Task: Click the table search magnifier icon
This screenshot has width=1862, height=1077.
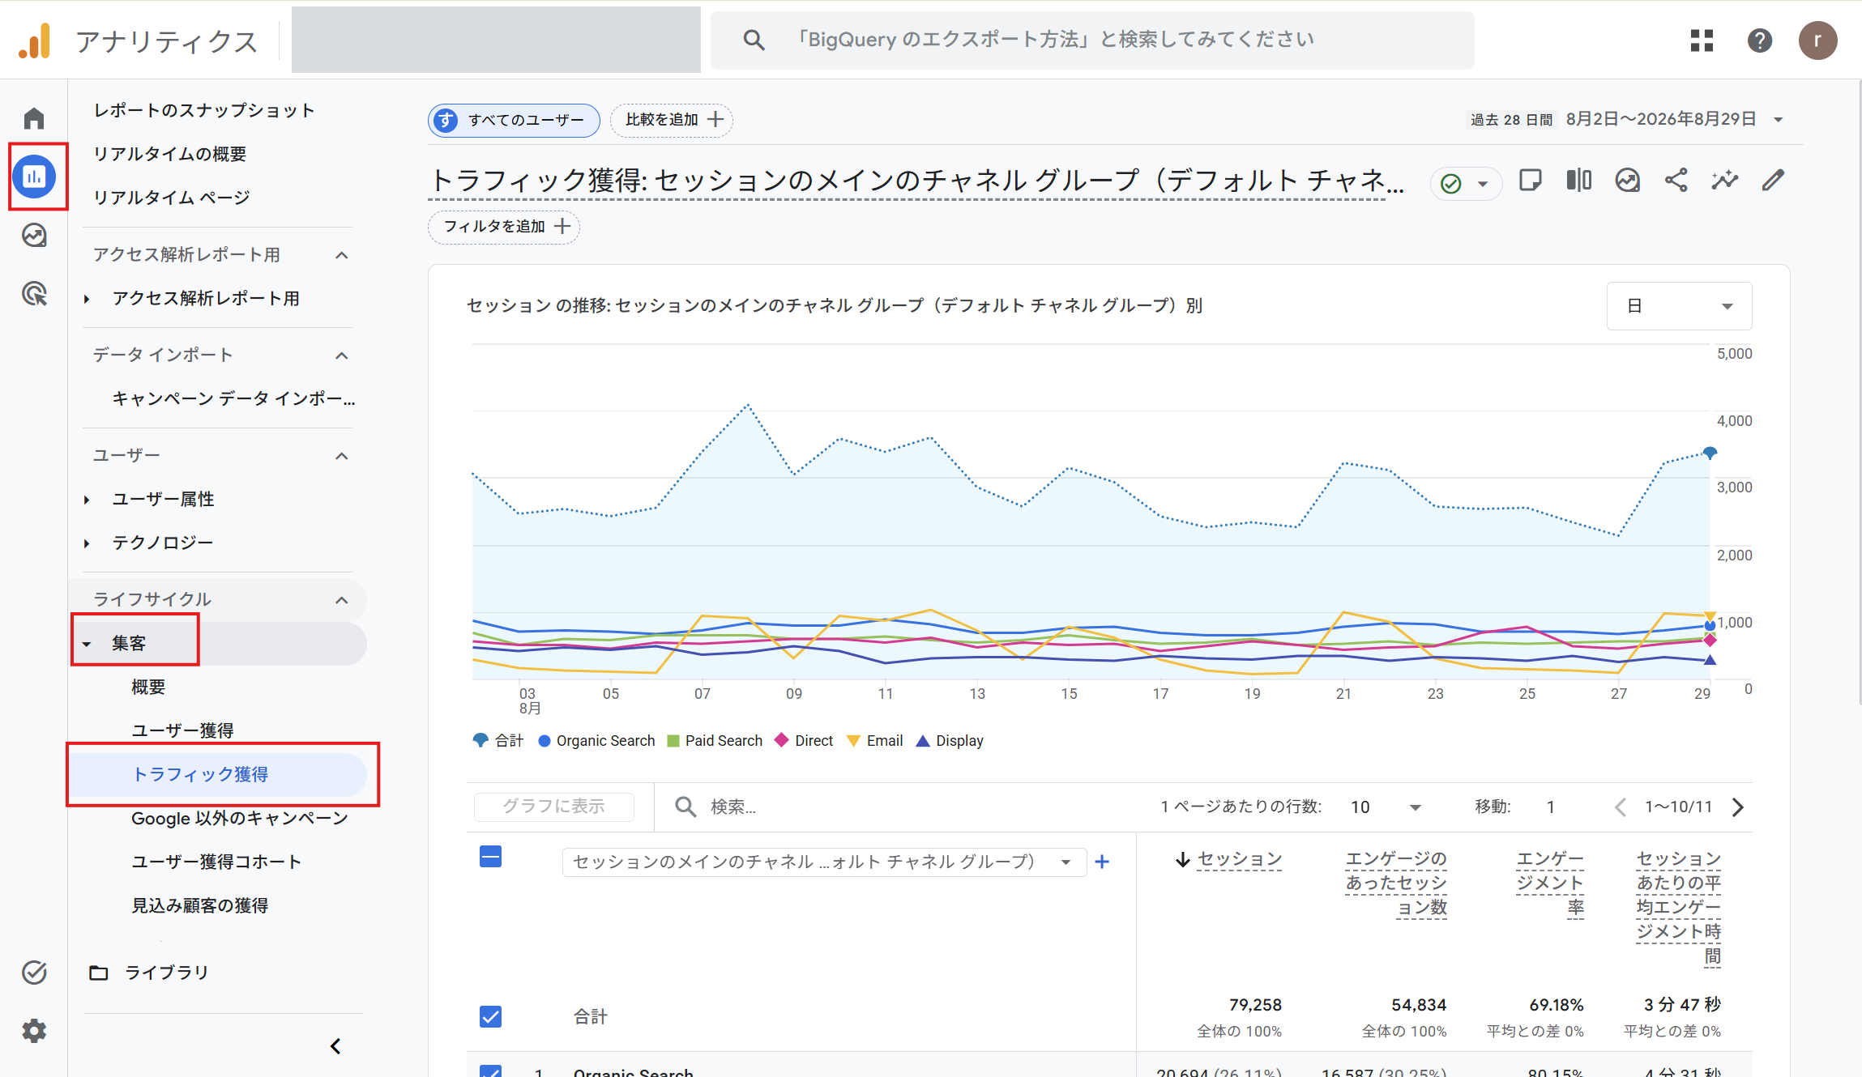Action: coord(685,807)
